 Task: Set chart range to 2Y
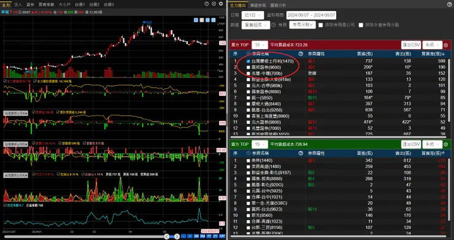[x=215, y=236]
